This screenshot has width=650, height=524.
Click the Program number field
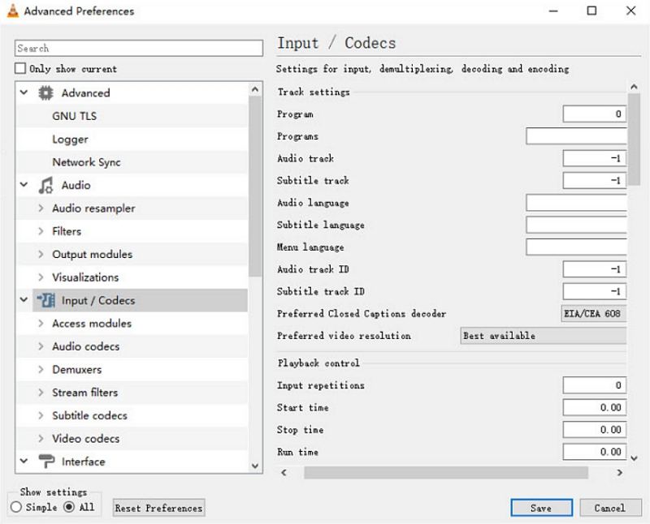tap(595, 114)
